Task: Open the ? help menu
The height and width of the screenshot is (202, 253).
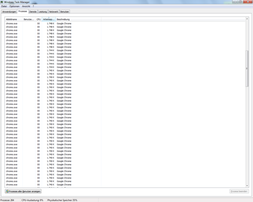Action: [x=33, y=6]
